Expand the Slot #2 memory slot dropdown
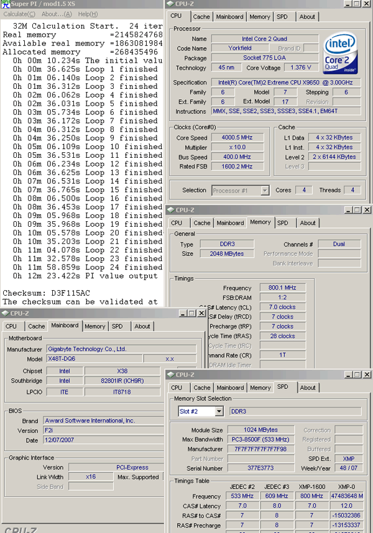The height and width of the screenshot is (533, 373). pos(219,412)
